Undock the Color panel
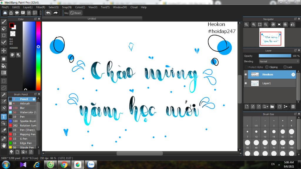 pos(35,19)
